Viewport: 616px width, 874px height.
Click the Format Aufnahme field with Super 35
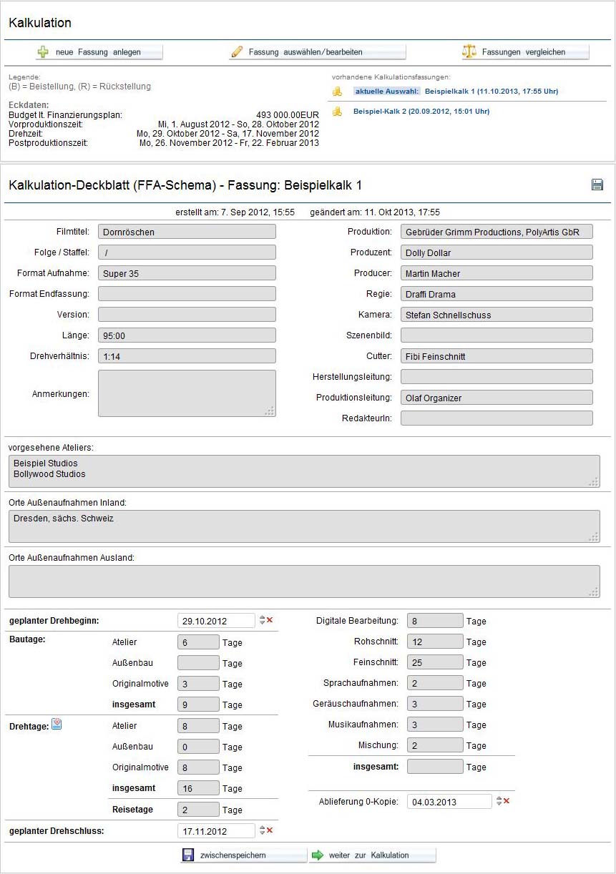click(x=187, y=273)
